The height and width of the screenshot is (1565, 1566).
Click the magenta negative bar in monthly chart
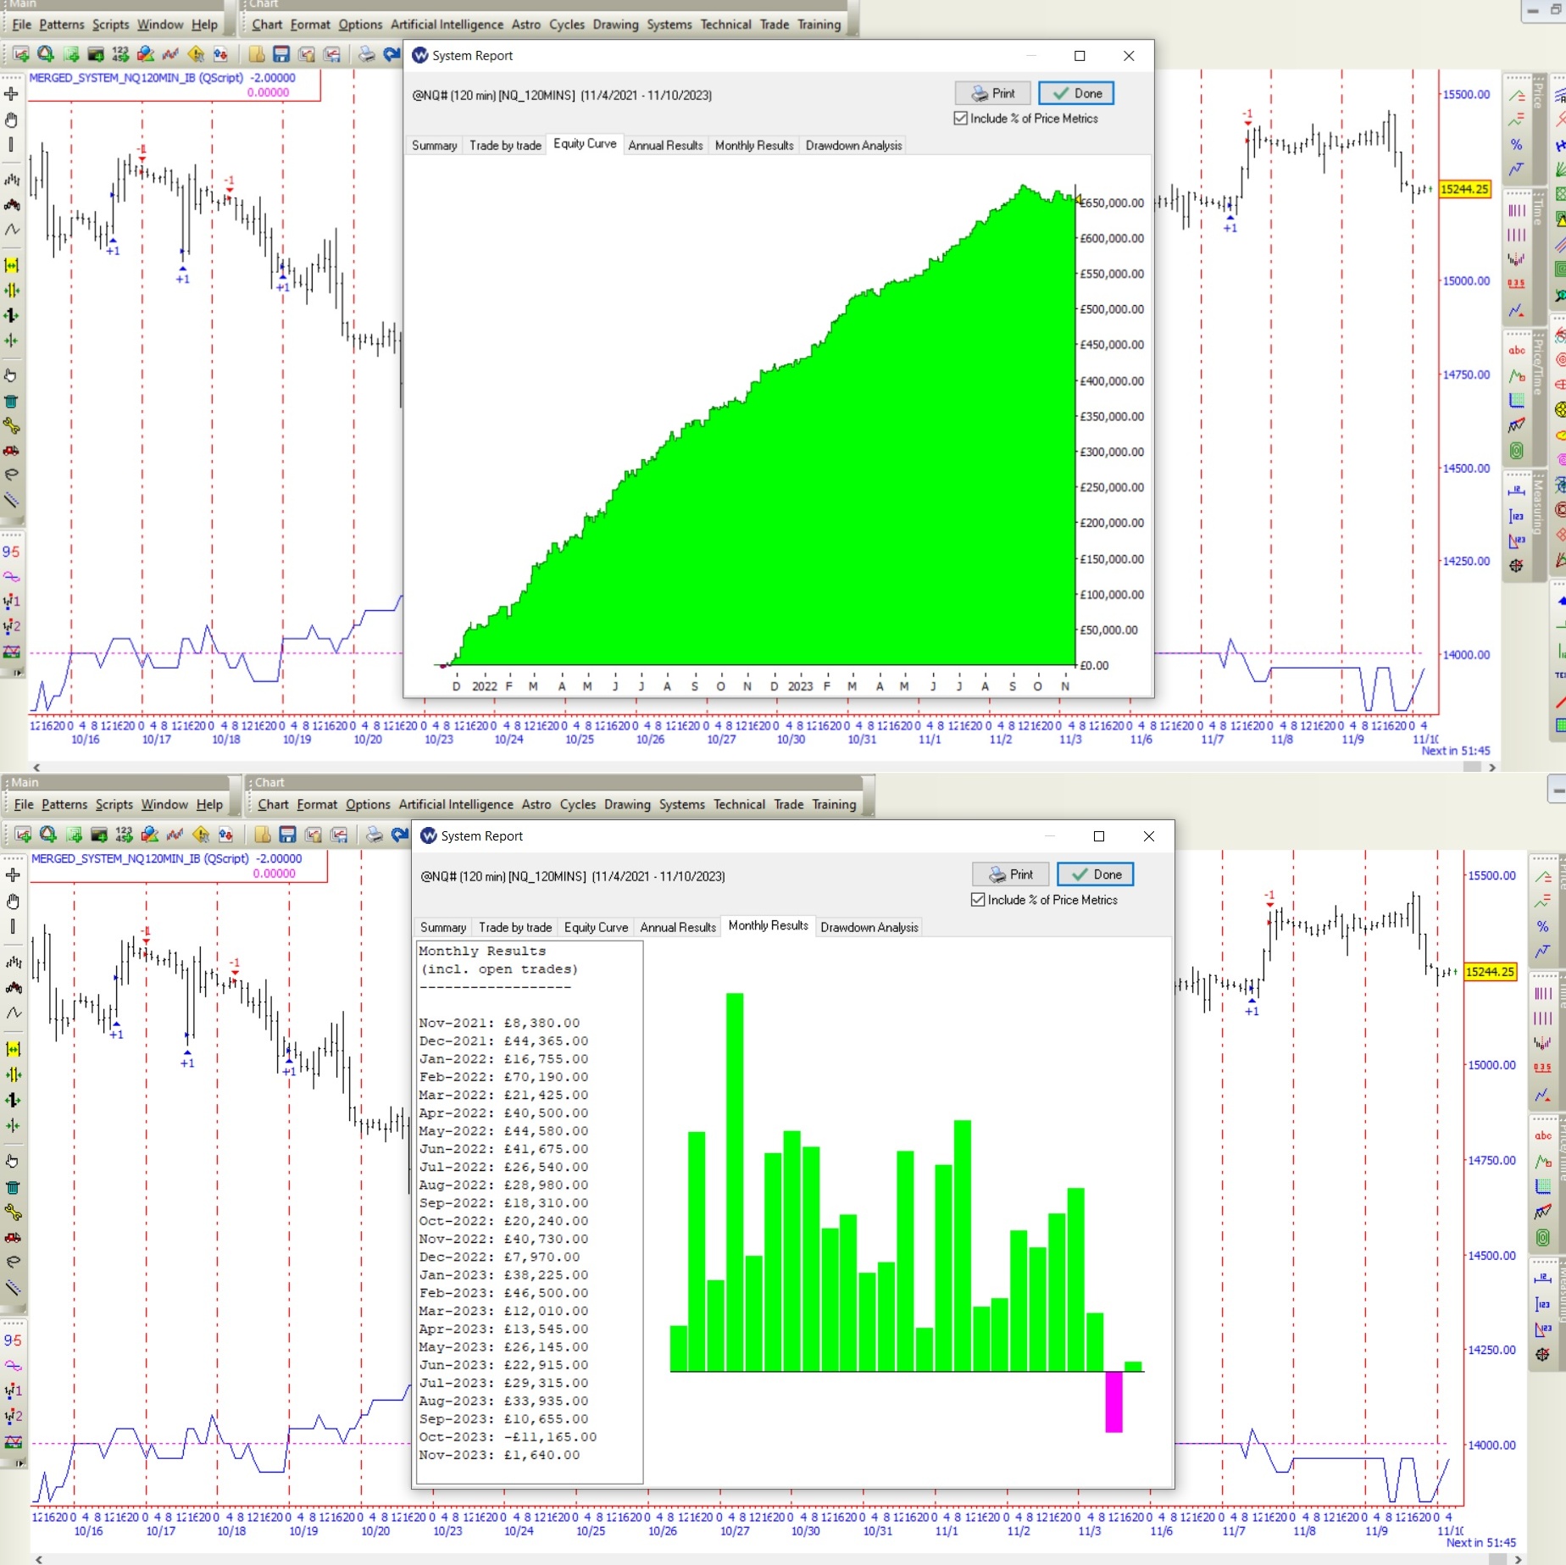click(x=1113, y=1401)
